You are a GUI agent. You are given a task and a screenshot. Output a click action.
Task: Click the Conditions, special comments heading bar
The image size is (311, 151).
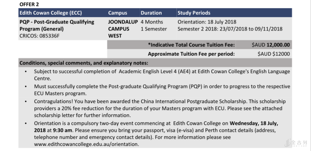155,63
